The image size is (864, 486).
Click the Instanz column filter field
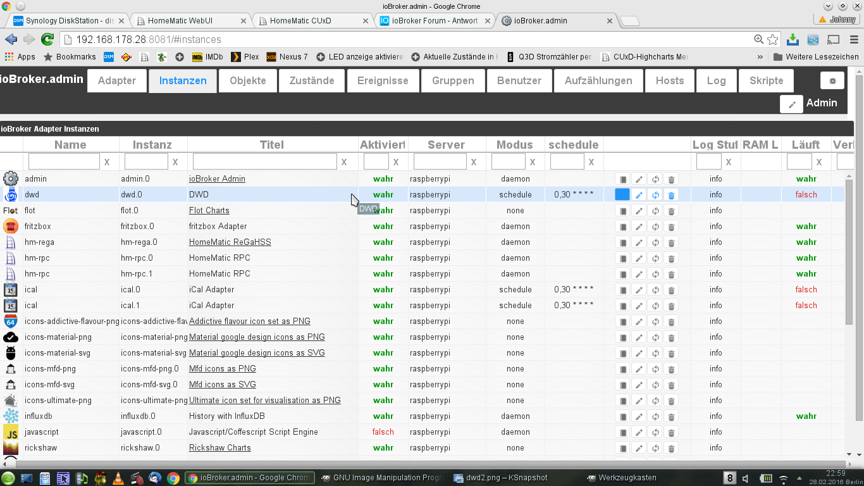click(146, 162)
